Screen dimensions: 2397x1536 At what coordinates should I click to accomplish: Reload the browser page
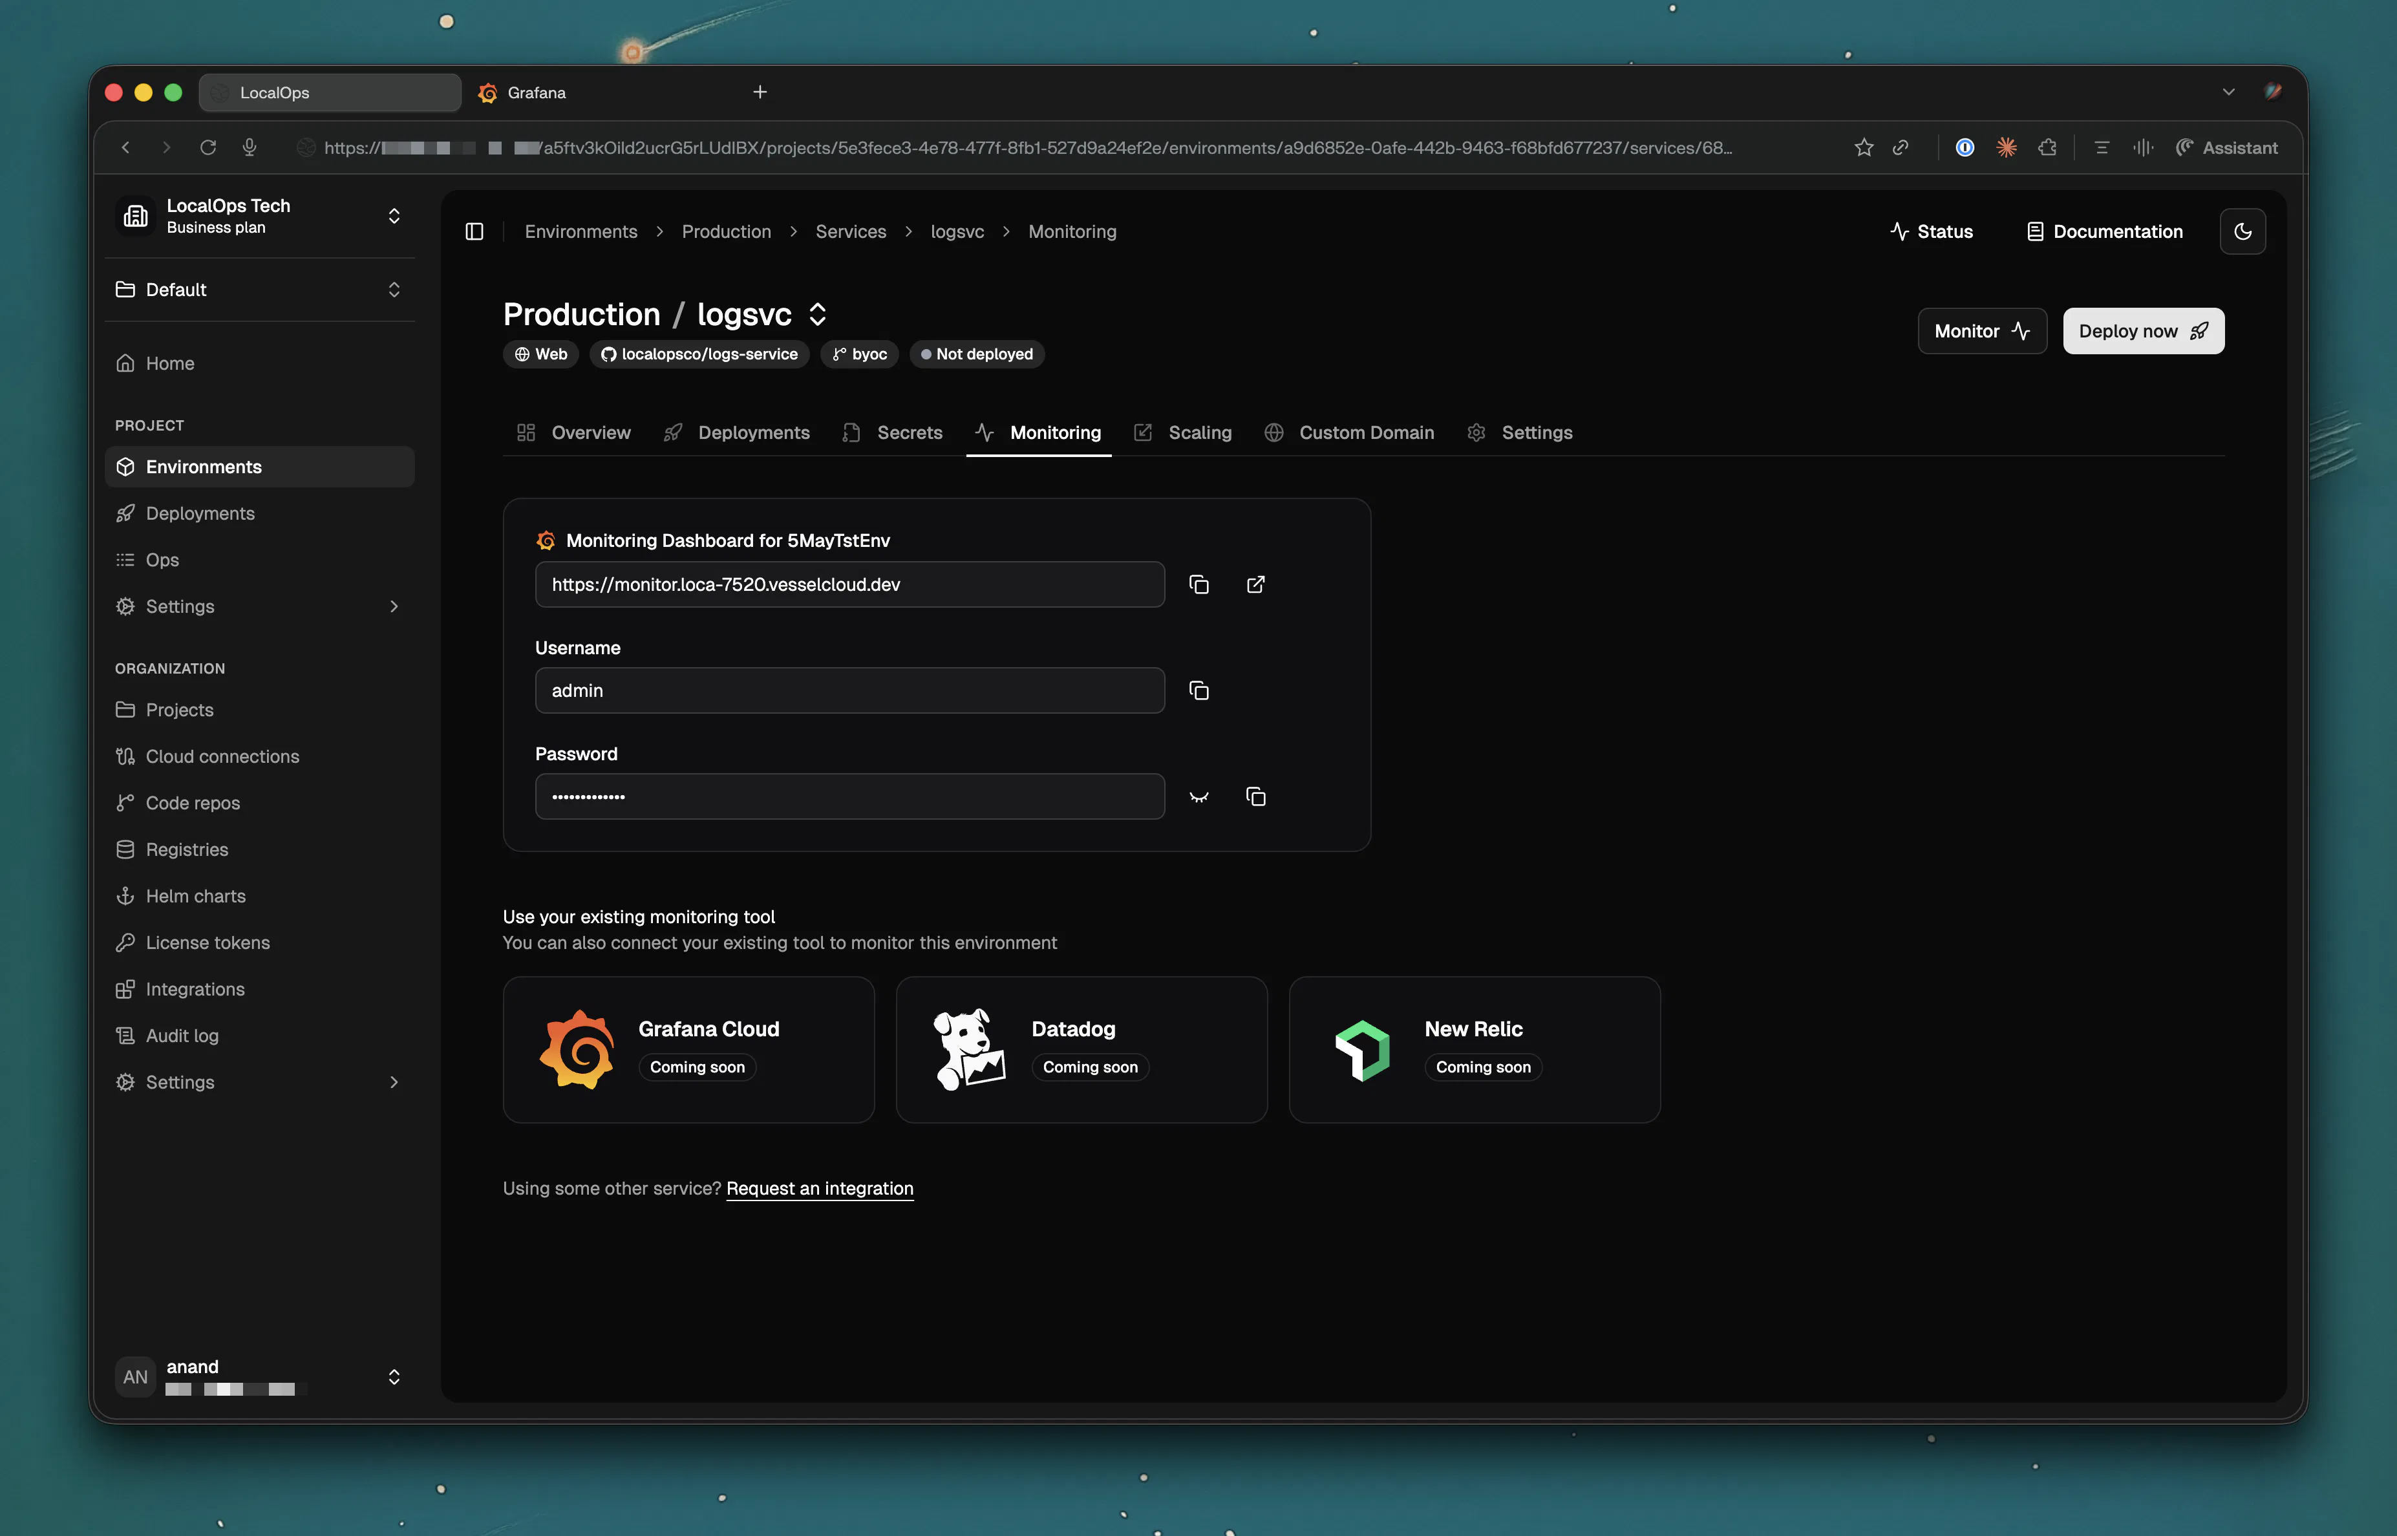[x=208, y=147]
